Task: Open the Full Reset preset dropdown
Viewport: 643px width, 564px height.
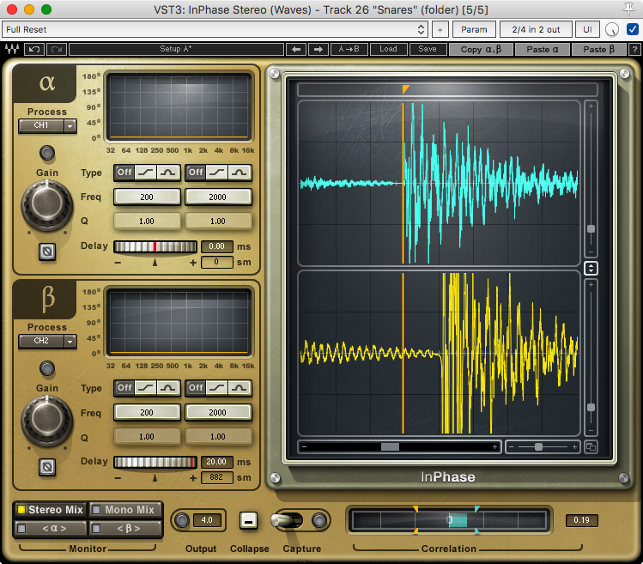Action: [x=215, y=29]
